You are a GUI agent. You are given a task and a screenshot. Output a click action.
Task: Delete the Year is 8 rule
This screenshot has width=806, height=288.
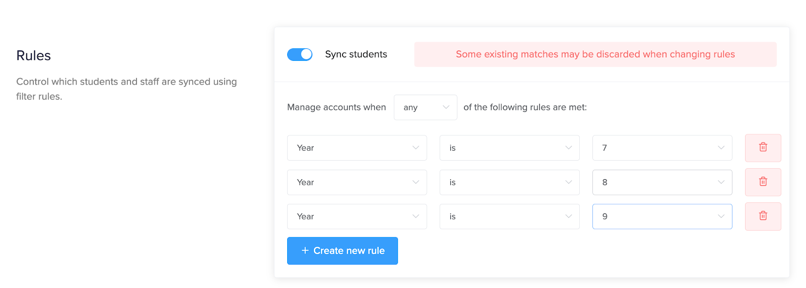(x=763, y=182)
